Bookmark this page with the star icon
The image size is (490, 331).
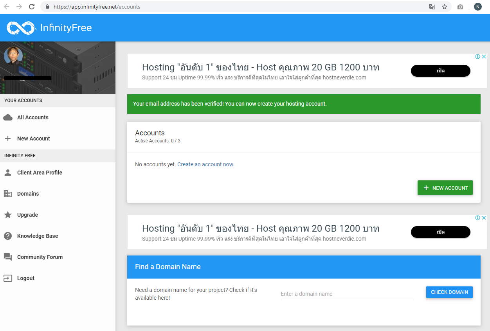pos(445,7)
